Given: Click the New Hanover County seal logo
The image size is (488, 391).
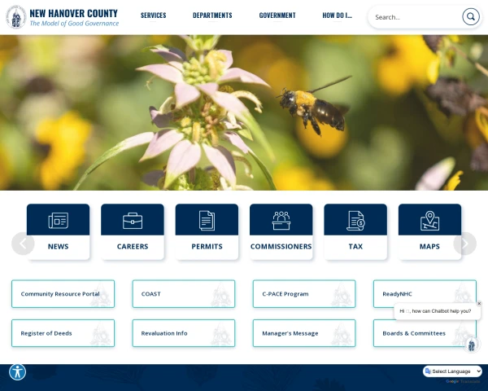Looking at the screenshot, I should pos(16,17).
